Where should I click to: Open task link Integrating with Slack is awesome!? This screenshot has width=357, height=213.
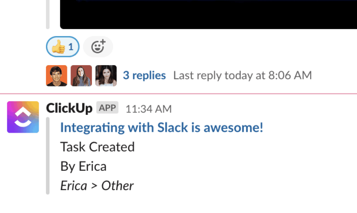coord(162,127)
